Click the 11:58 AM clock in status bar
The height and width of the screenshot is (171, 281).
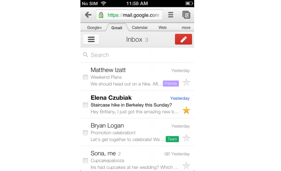137,3
